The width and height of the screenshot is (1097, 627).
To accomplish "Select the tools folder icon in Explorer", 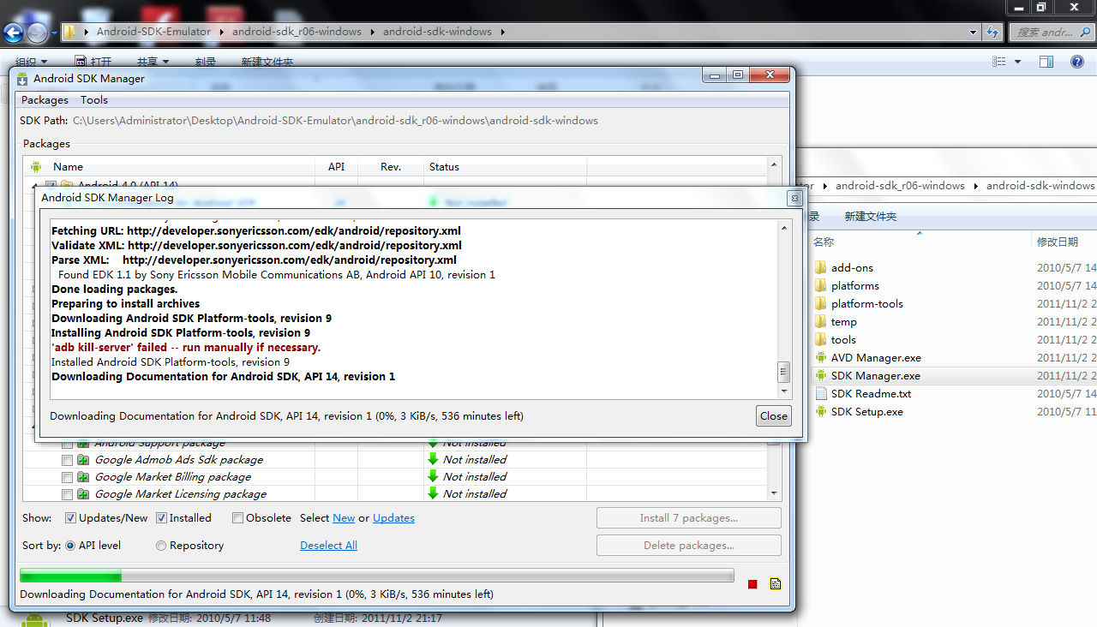I will (820, 340).
